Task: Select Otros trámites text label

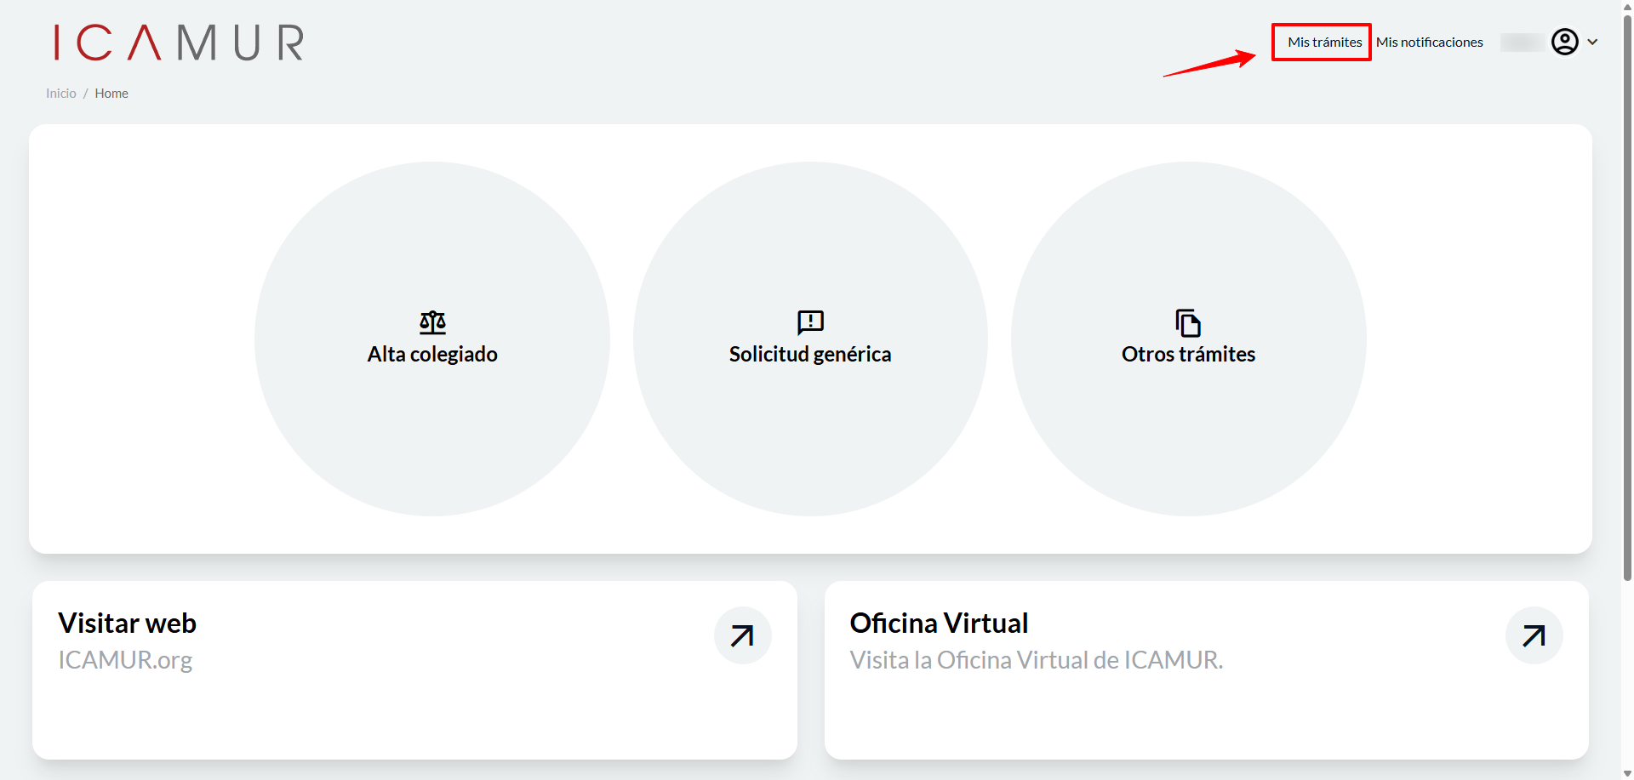Action: (1188, 355)
